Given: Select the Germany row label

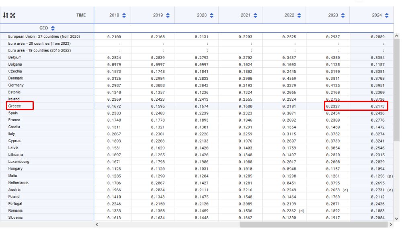Looking at the screenshot, I should 16,85.
